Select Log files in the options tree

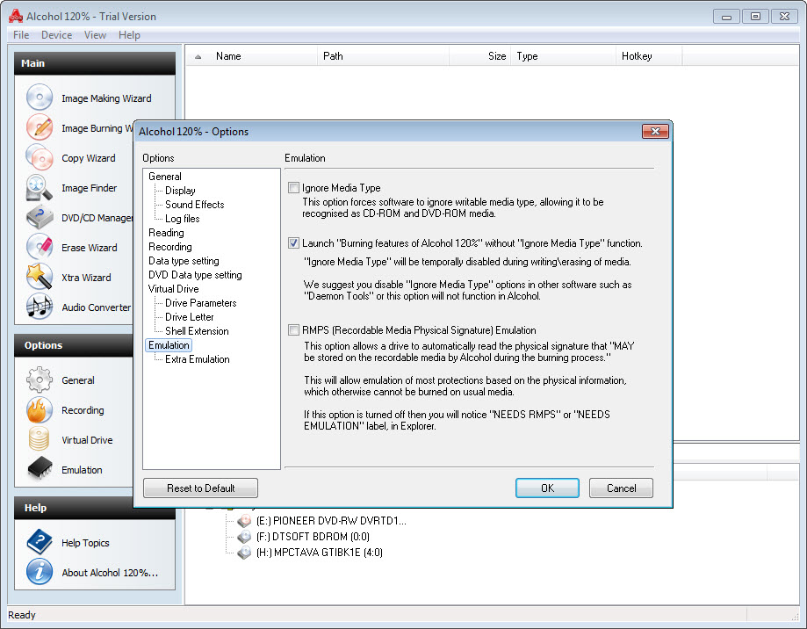(182, 219)
